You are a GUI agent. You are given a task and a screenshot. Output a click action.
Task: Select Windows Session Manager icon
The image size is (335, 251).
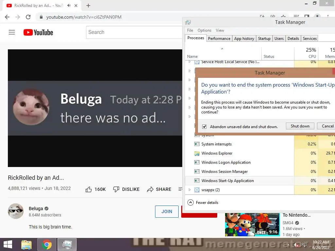click(197, 172)
